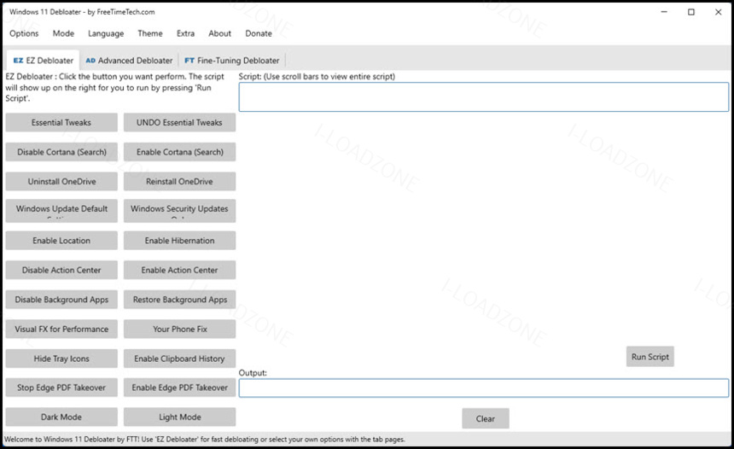Select Enable Edge PDF Takeover

179,388
